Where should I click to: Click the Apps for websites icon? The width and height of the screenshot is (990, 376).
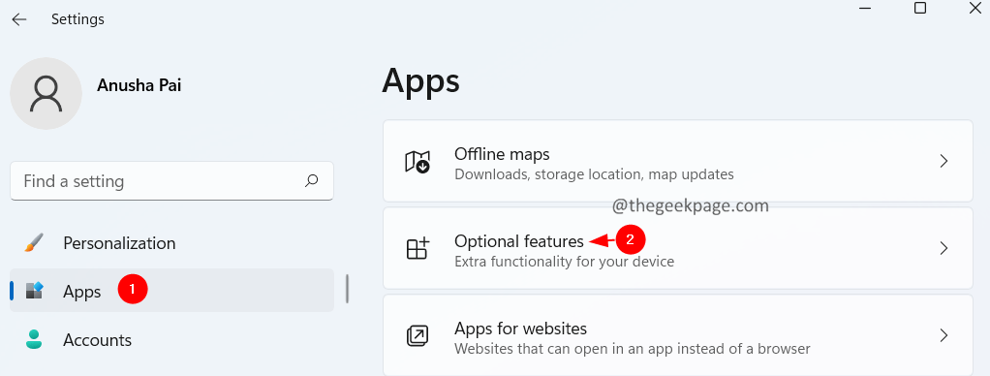point(417,335)
